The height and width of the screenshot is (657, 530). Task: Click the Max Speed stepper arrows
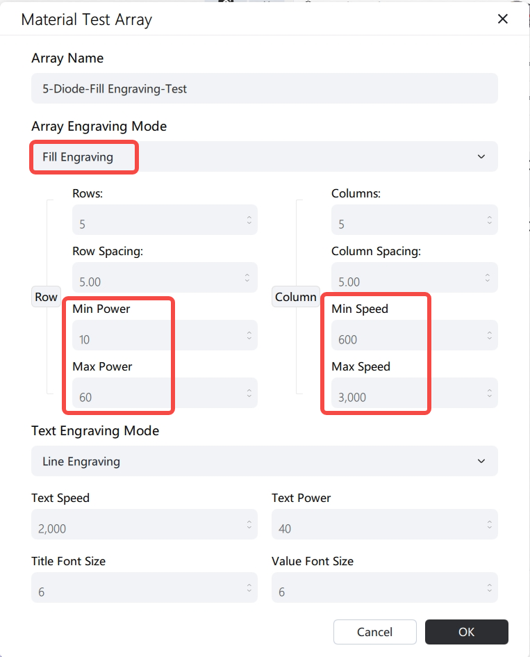coord(490,393)
